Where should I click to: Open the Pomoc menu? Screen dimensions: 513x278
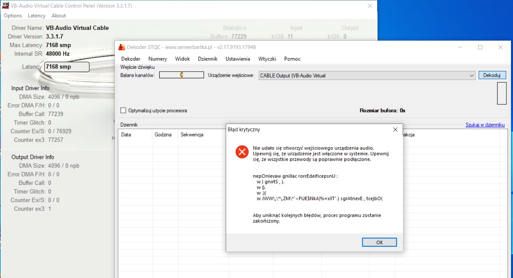(x=292, y=59)
